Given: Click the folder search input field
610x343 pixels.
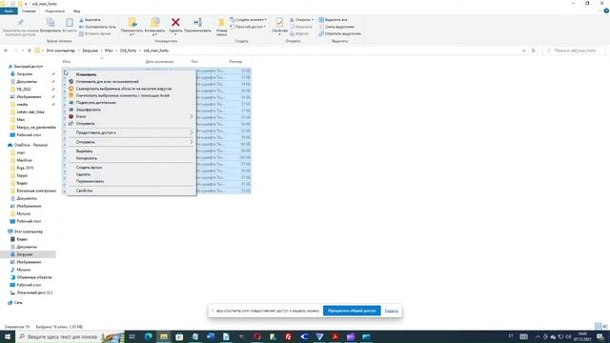Looking at the screenshot, I should pyautogui.click(x=574, y=50).
